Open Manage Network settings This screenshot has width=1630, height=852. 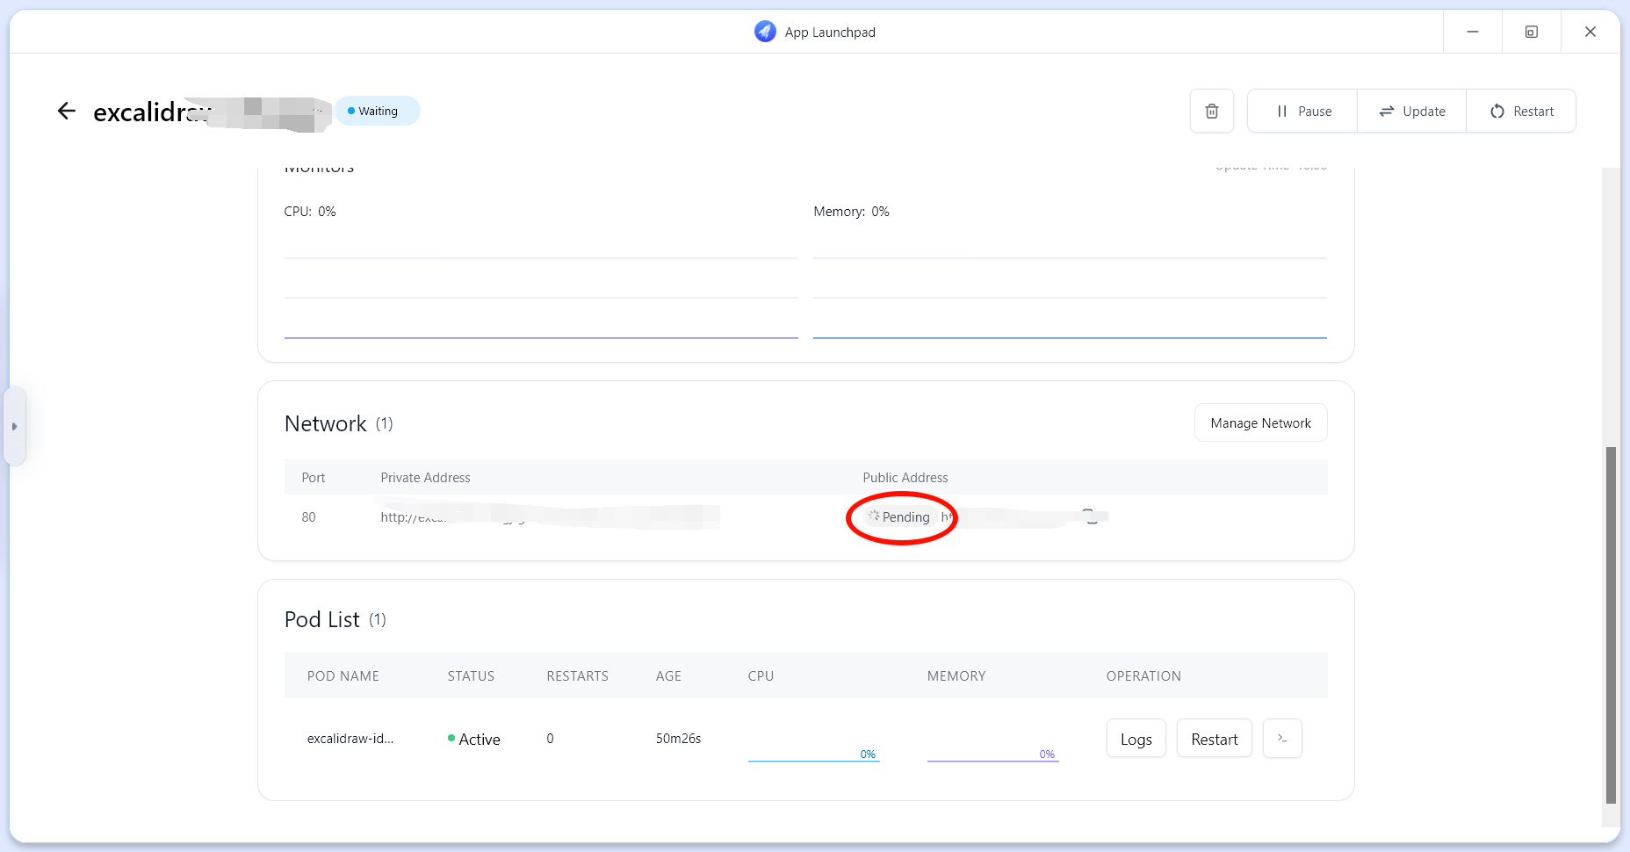pyautogui.click(x=1260, y=422)
